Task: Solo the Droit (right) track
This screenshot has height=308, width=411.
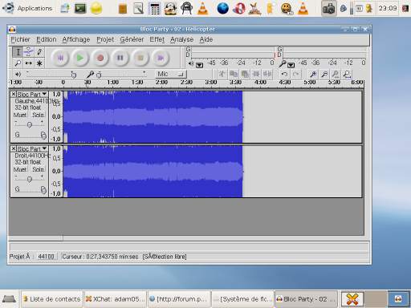Action: 38,169
